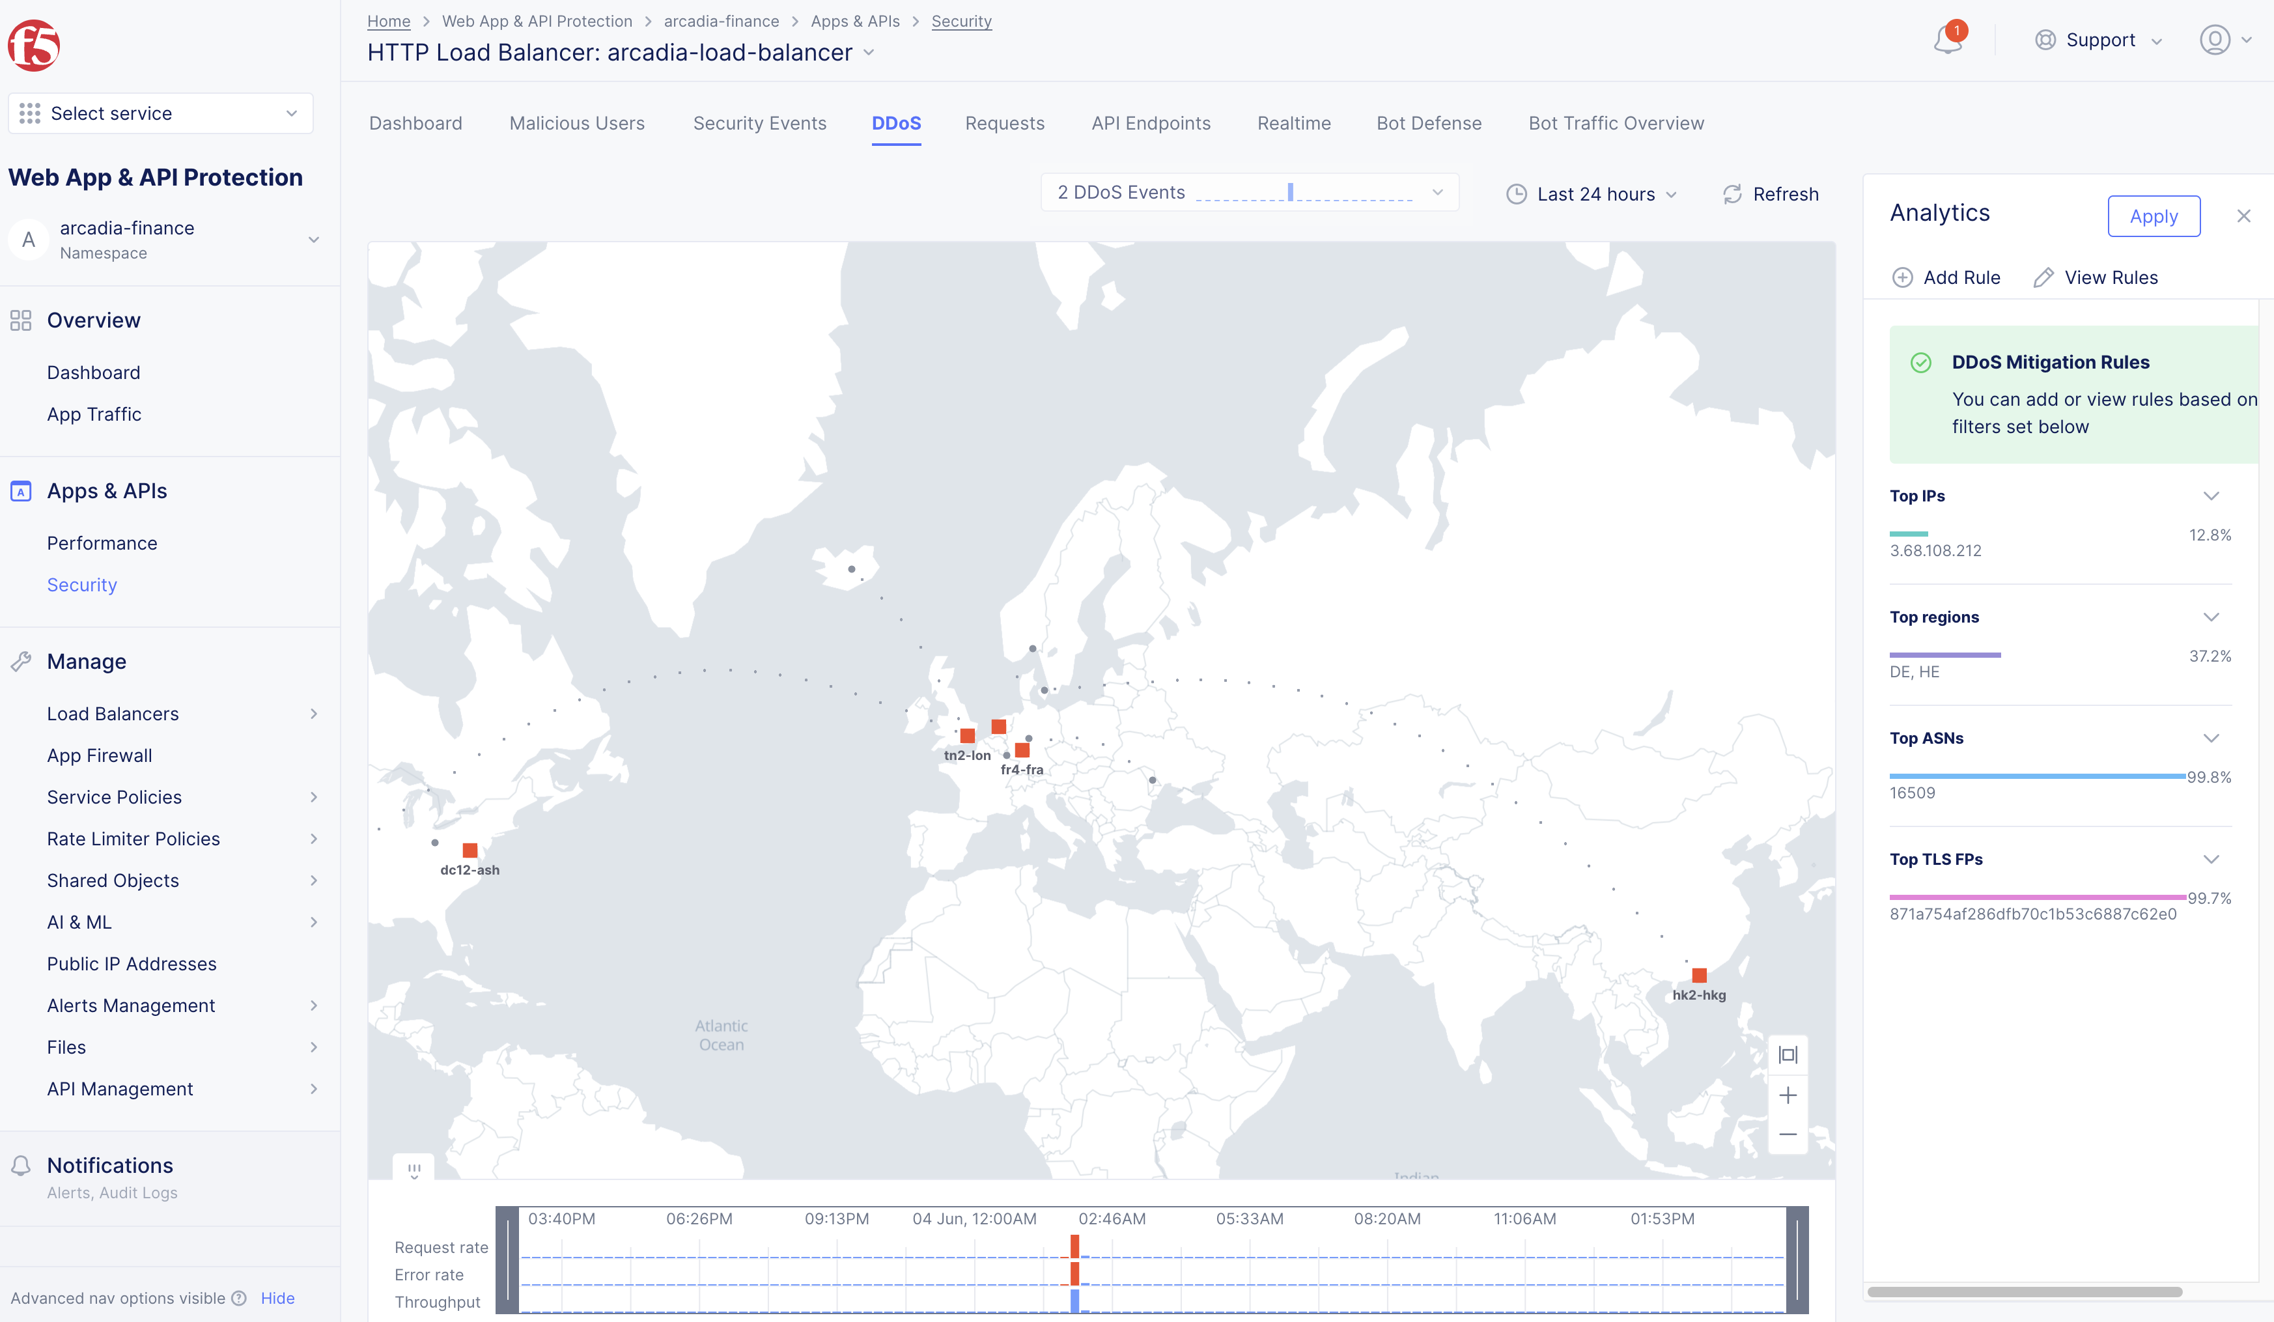Click the dc12-ash marker on map
The height and width of the screenshot is (1322, 2274).
point(470,850)
